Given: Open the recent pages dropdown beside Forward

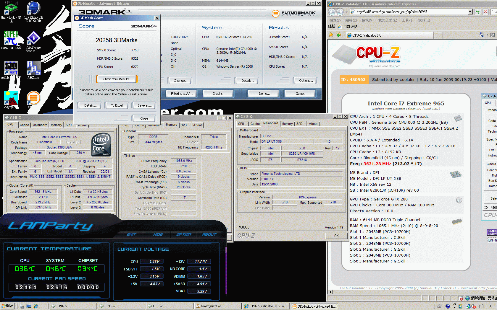Looking at the screenshot, I should pos(346,12).
